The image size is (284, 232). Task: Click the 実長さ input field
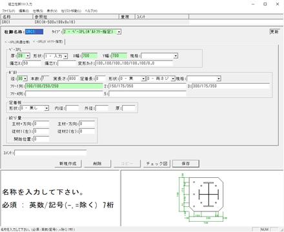click(74, 79)
